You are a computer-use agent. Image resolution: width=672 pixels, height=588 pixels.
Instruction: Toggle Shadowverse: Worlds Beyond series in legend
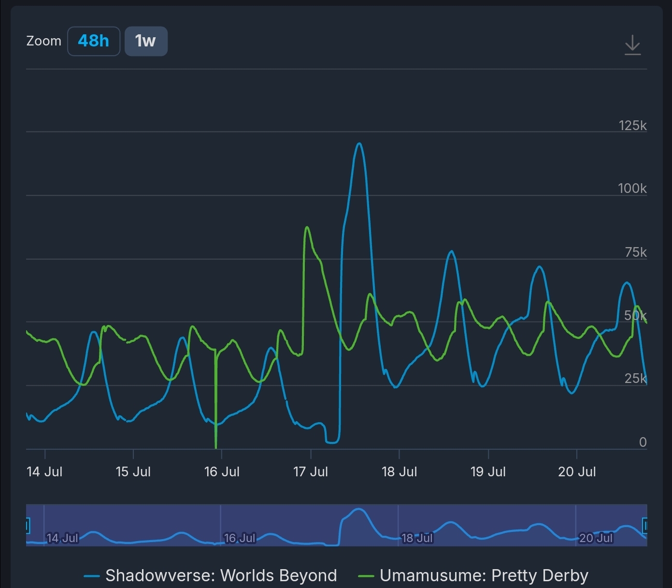(211, 575)
